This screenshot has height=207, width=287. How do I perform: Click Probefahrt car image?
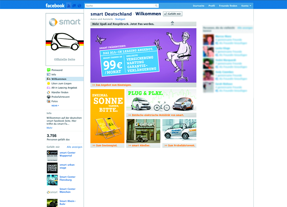[179, 131]
